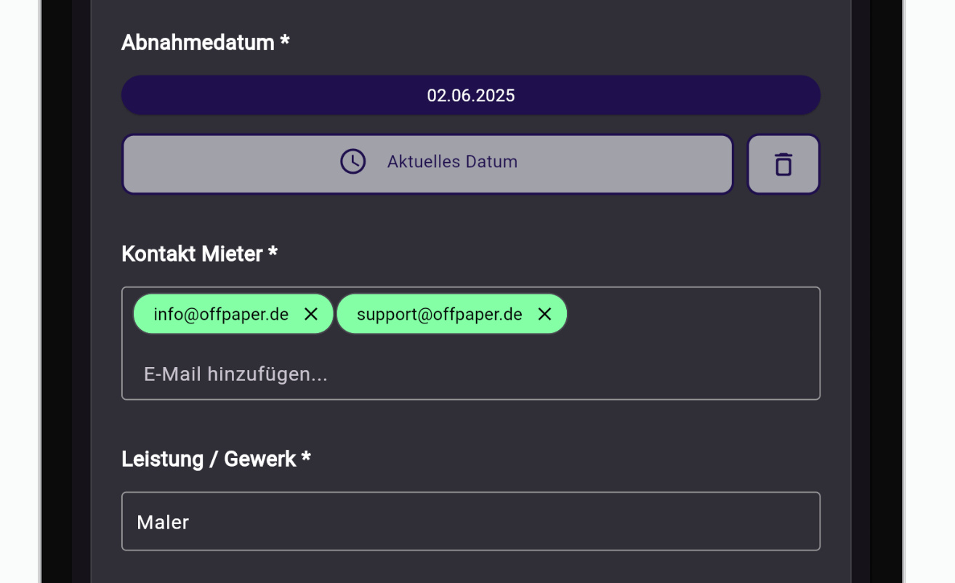
Task: Click the Leistung / Gewerk label
Action: 209,459
